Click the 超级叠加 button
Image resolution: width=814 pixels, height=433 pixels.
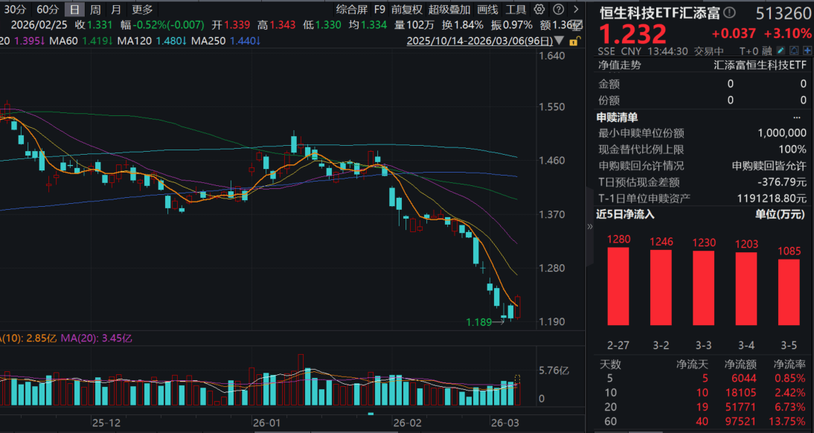[x=449, y=10]
